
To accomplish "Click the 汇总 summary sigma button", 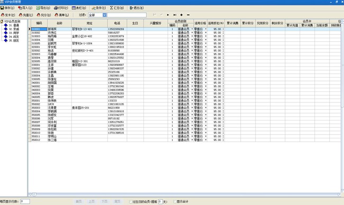I will point(117,8).
